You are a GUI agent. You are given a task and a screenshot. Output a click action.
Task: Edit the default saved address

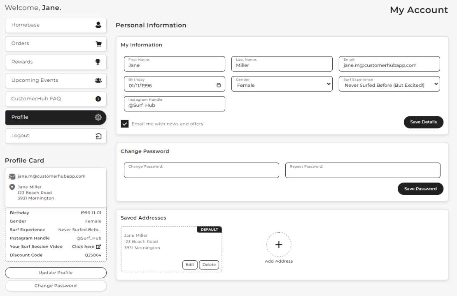(190, 264)
